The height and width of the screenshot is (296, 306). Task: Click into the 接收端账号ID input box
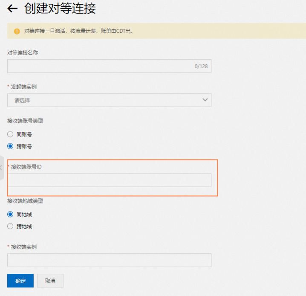[109, 180]
